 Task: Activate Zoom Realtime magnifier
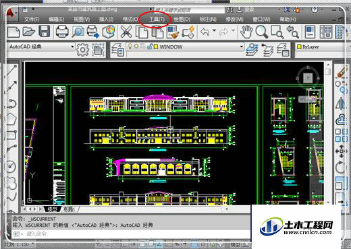pos(262,32)
